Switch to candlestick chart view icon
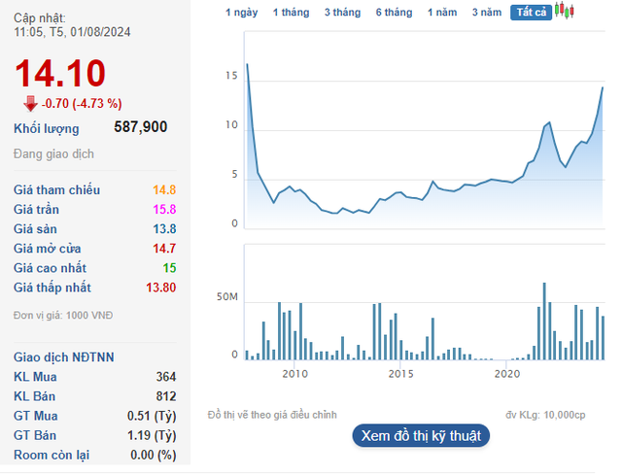Image resolution: width=622 pixels, height=475 pixels. tap(565, 12)
